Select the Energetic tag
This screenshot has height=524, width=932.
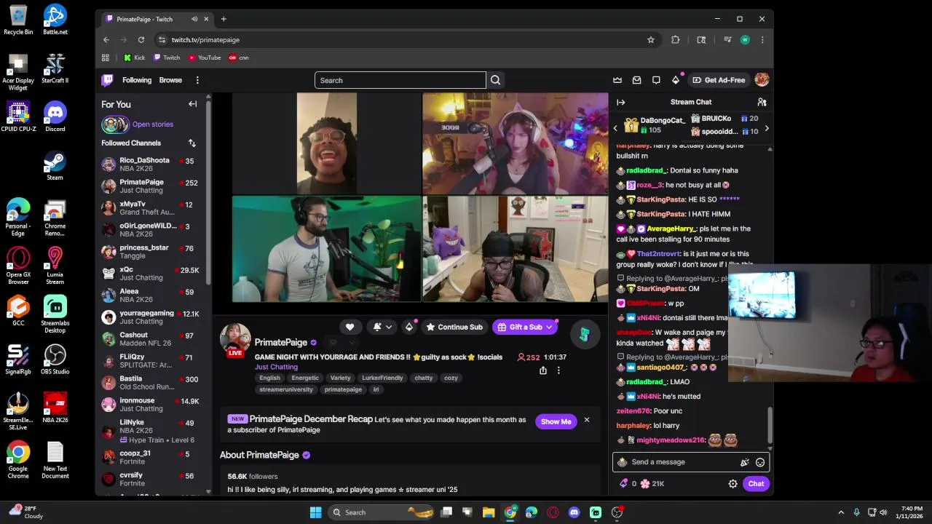pyautogui.click(x=305, y=378)
